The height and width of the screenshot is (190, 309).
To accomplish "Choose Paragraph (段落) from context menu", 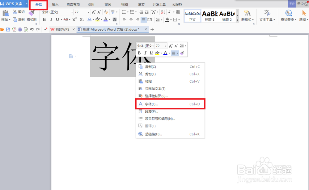I will (170, 111).
